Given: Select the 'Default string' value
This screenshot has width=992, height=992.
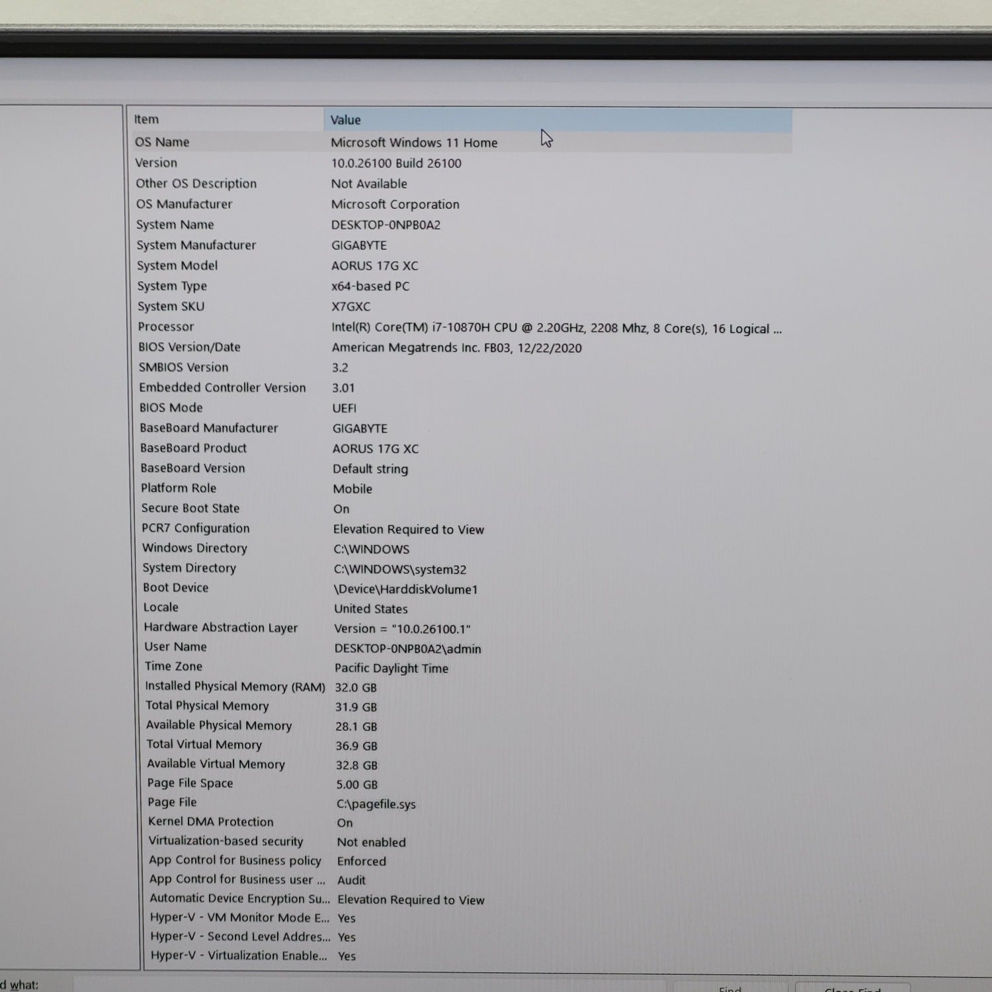Looking at the screenshot, I should point(370,469).
